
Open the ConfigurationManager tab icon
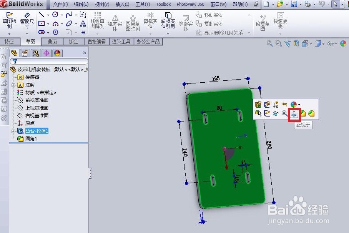click(36, 53)
